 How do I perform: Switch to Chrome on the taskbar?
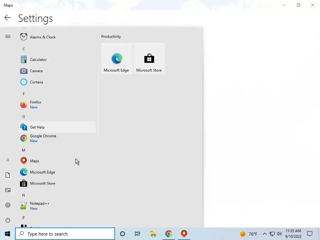pos(168,234)
